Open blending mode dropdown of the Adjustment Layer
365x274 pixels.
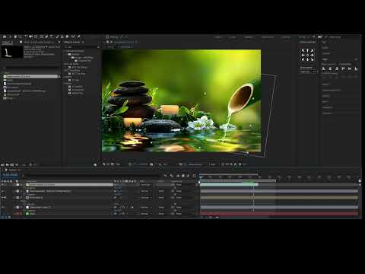coord(146,207)
